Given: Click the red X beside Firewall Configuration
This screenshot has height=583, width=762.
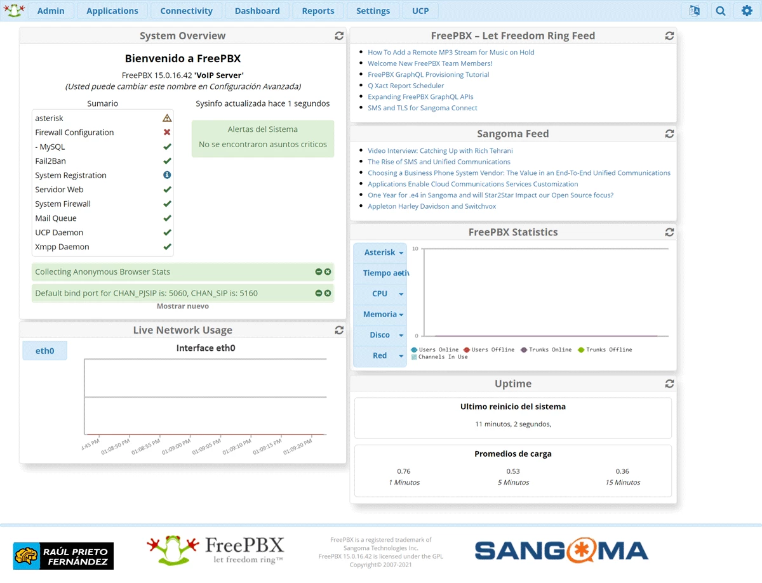Looking at the screenshot, I should pyautogui.click(x=167, y=132).
